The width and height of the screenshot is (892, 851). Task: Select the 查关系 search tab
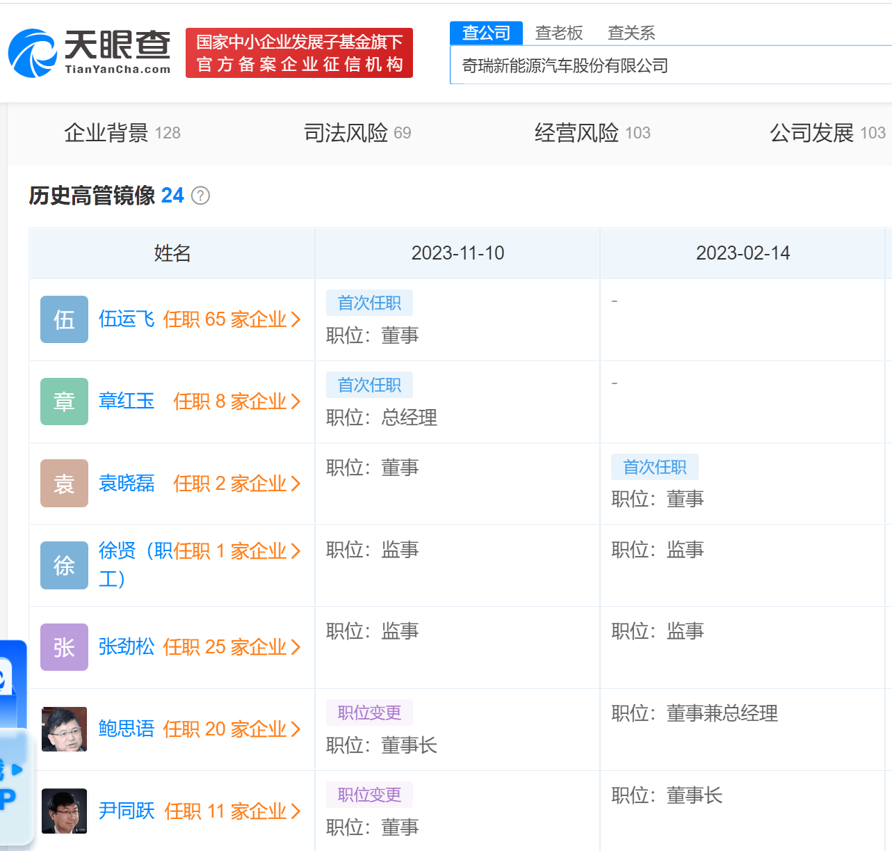click(631, 33)
